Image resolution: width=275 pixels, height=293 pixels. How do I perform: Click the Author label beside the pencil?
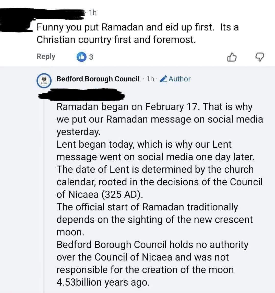tap(180, 79)
